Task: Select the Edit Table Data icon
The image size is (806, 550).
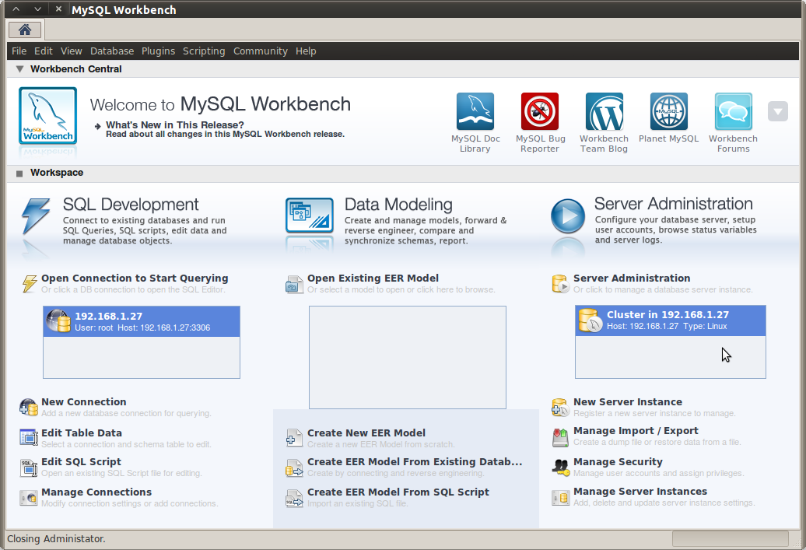Action: [x=28, y=437]
